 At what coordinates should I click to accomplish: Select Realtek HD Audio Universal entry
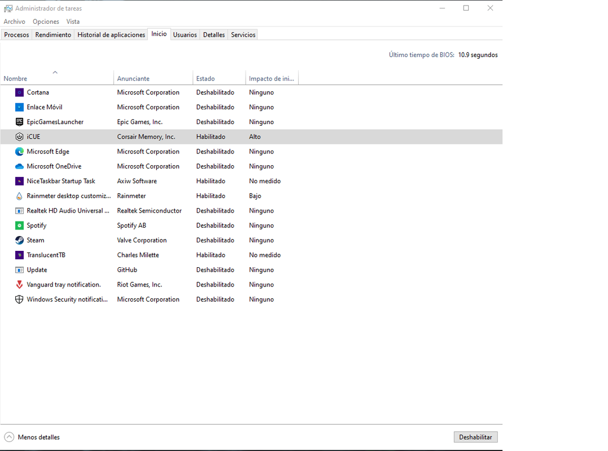pos(68,211)
